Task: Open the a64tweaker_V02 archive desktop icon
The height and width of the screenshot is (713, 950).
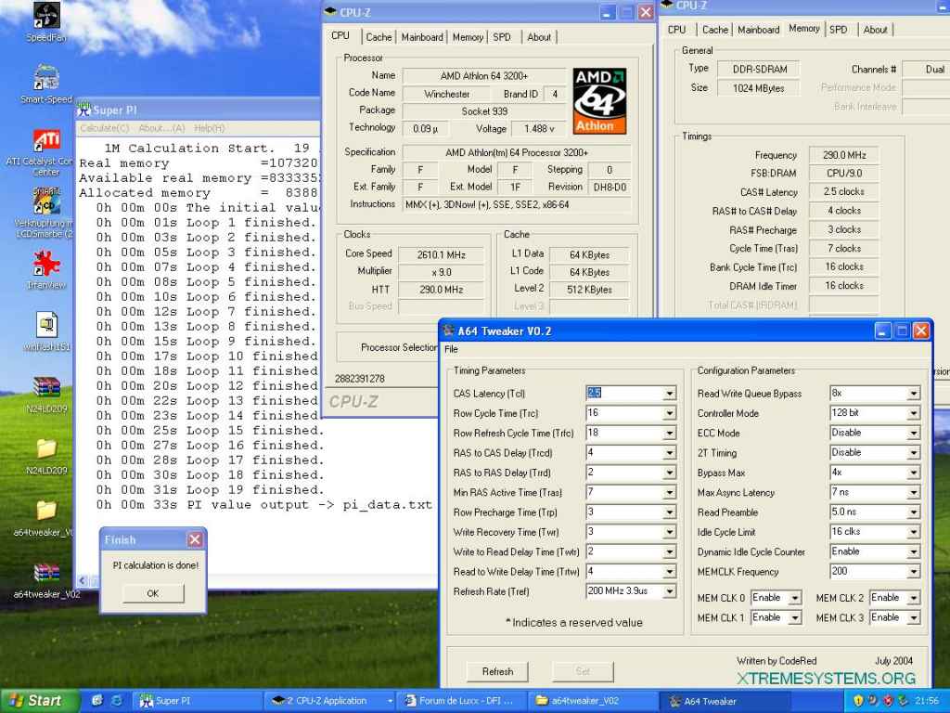Action: [x=46, y=572]
